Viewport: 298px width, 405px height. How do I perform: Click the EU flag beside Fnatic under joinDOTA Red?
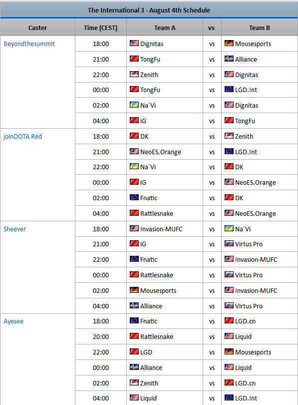[134, 197]
